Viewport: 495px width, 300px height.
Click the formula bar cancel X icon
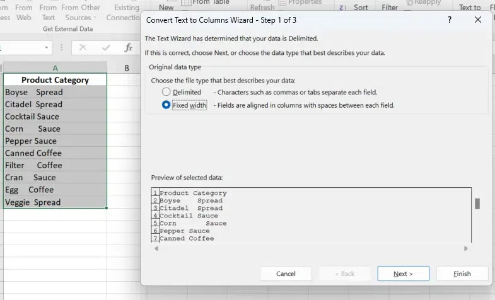tap(83, 48)
